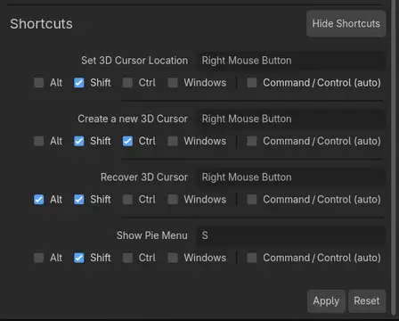Edit the Show Pie Menu key field
Screen dimensions: 399x321
coord(291,235)
